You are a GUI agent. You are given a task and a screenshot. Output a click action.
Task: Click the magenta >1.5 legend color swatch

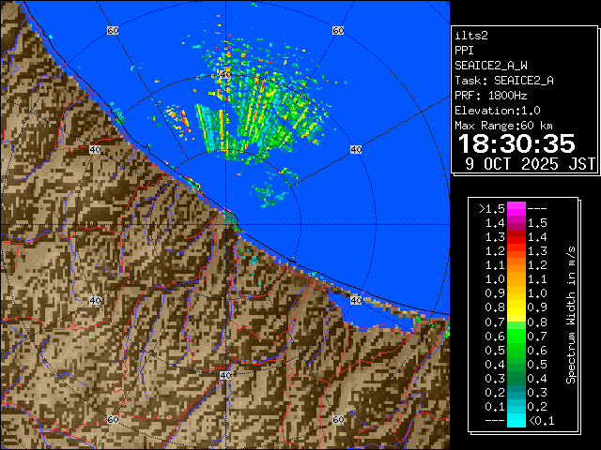click(x=516, y=209)
